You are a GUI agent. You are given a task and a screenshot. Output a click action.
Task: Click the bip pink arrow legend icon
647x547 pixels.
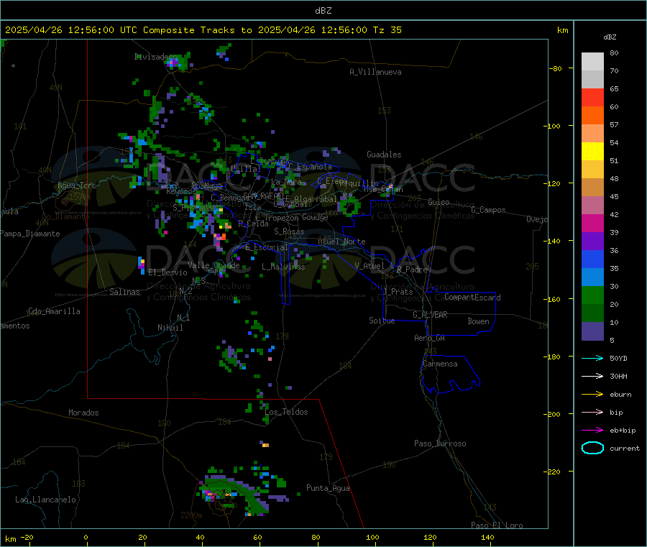592,412
